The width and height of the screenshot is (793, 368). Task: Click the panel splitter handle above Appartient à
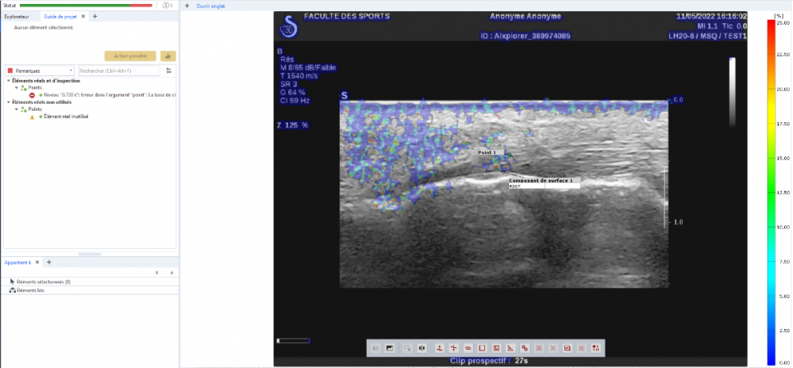tap(90, 254)
